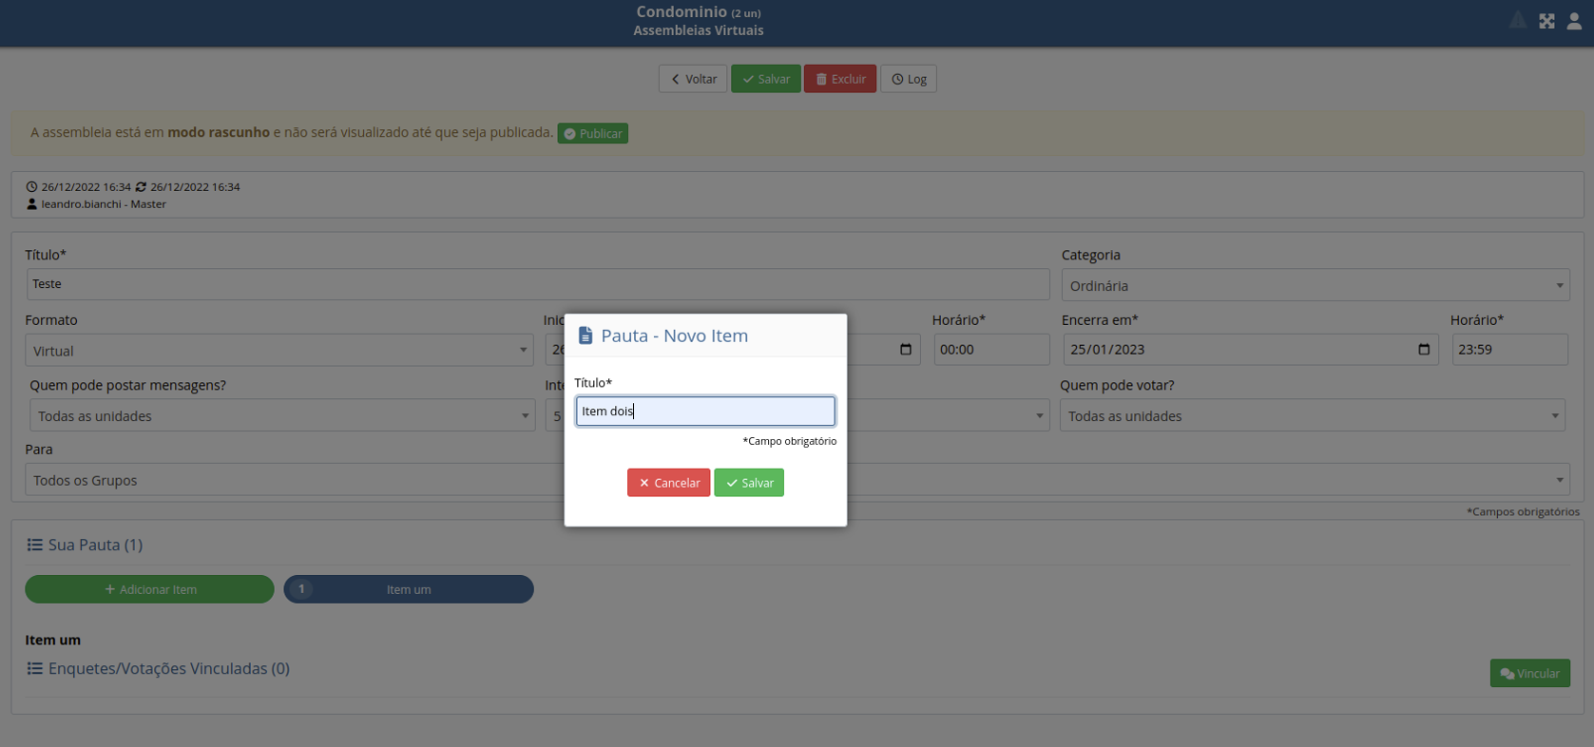
Task: Expand the Formato Virtual dropdown
Action: [278, 351]
